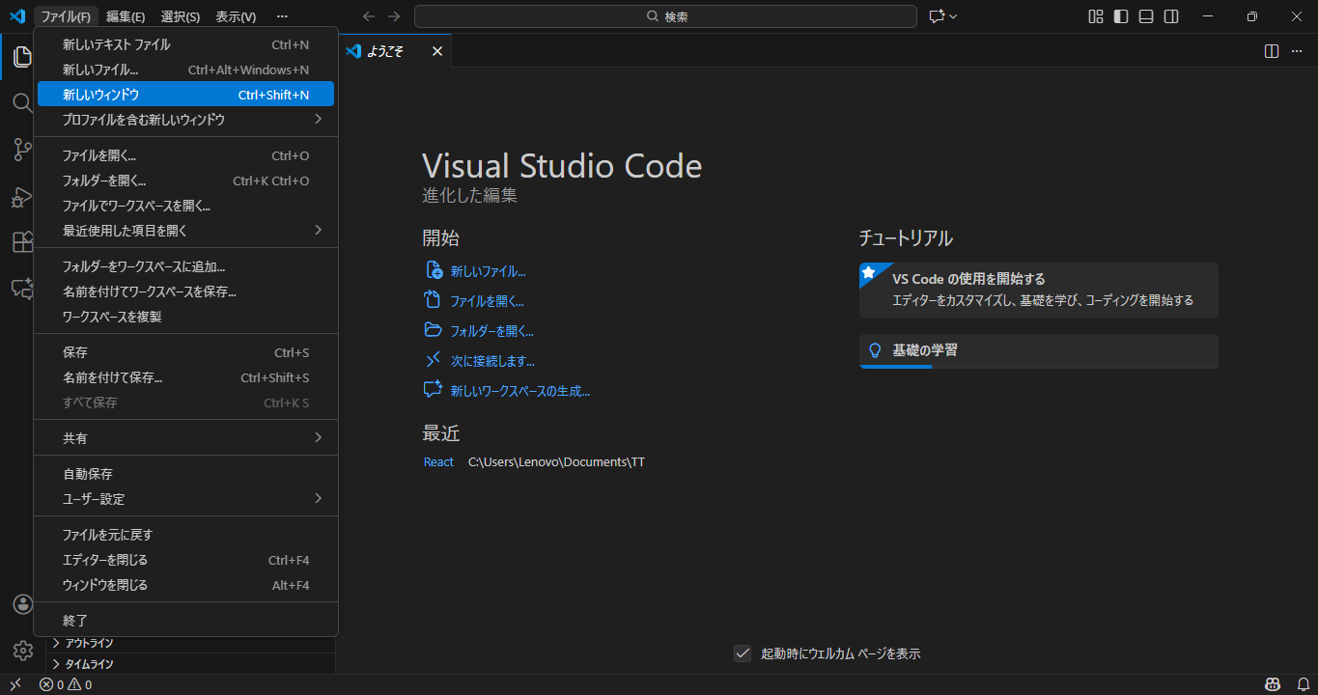The width and height of the screenshot is (1318, 695).
Task: Open 基礎の学習 walkthrough card
Action: click(1038, 351)
